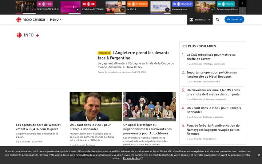
Task: Open popular item 3 travailleur réclame 1,67 M$
Action: 213,92
